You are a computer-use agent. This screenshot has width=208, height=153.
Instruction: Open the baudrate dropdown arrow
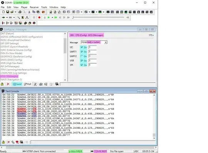pyautogui.click(x=14, y=17)
